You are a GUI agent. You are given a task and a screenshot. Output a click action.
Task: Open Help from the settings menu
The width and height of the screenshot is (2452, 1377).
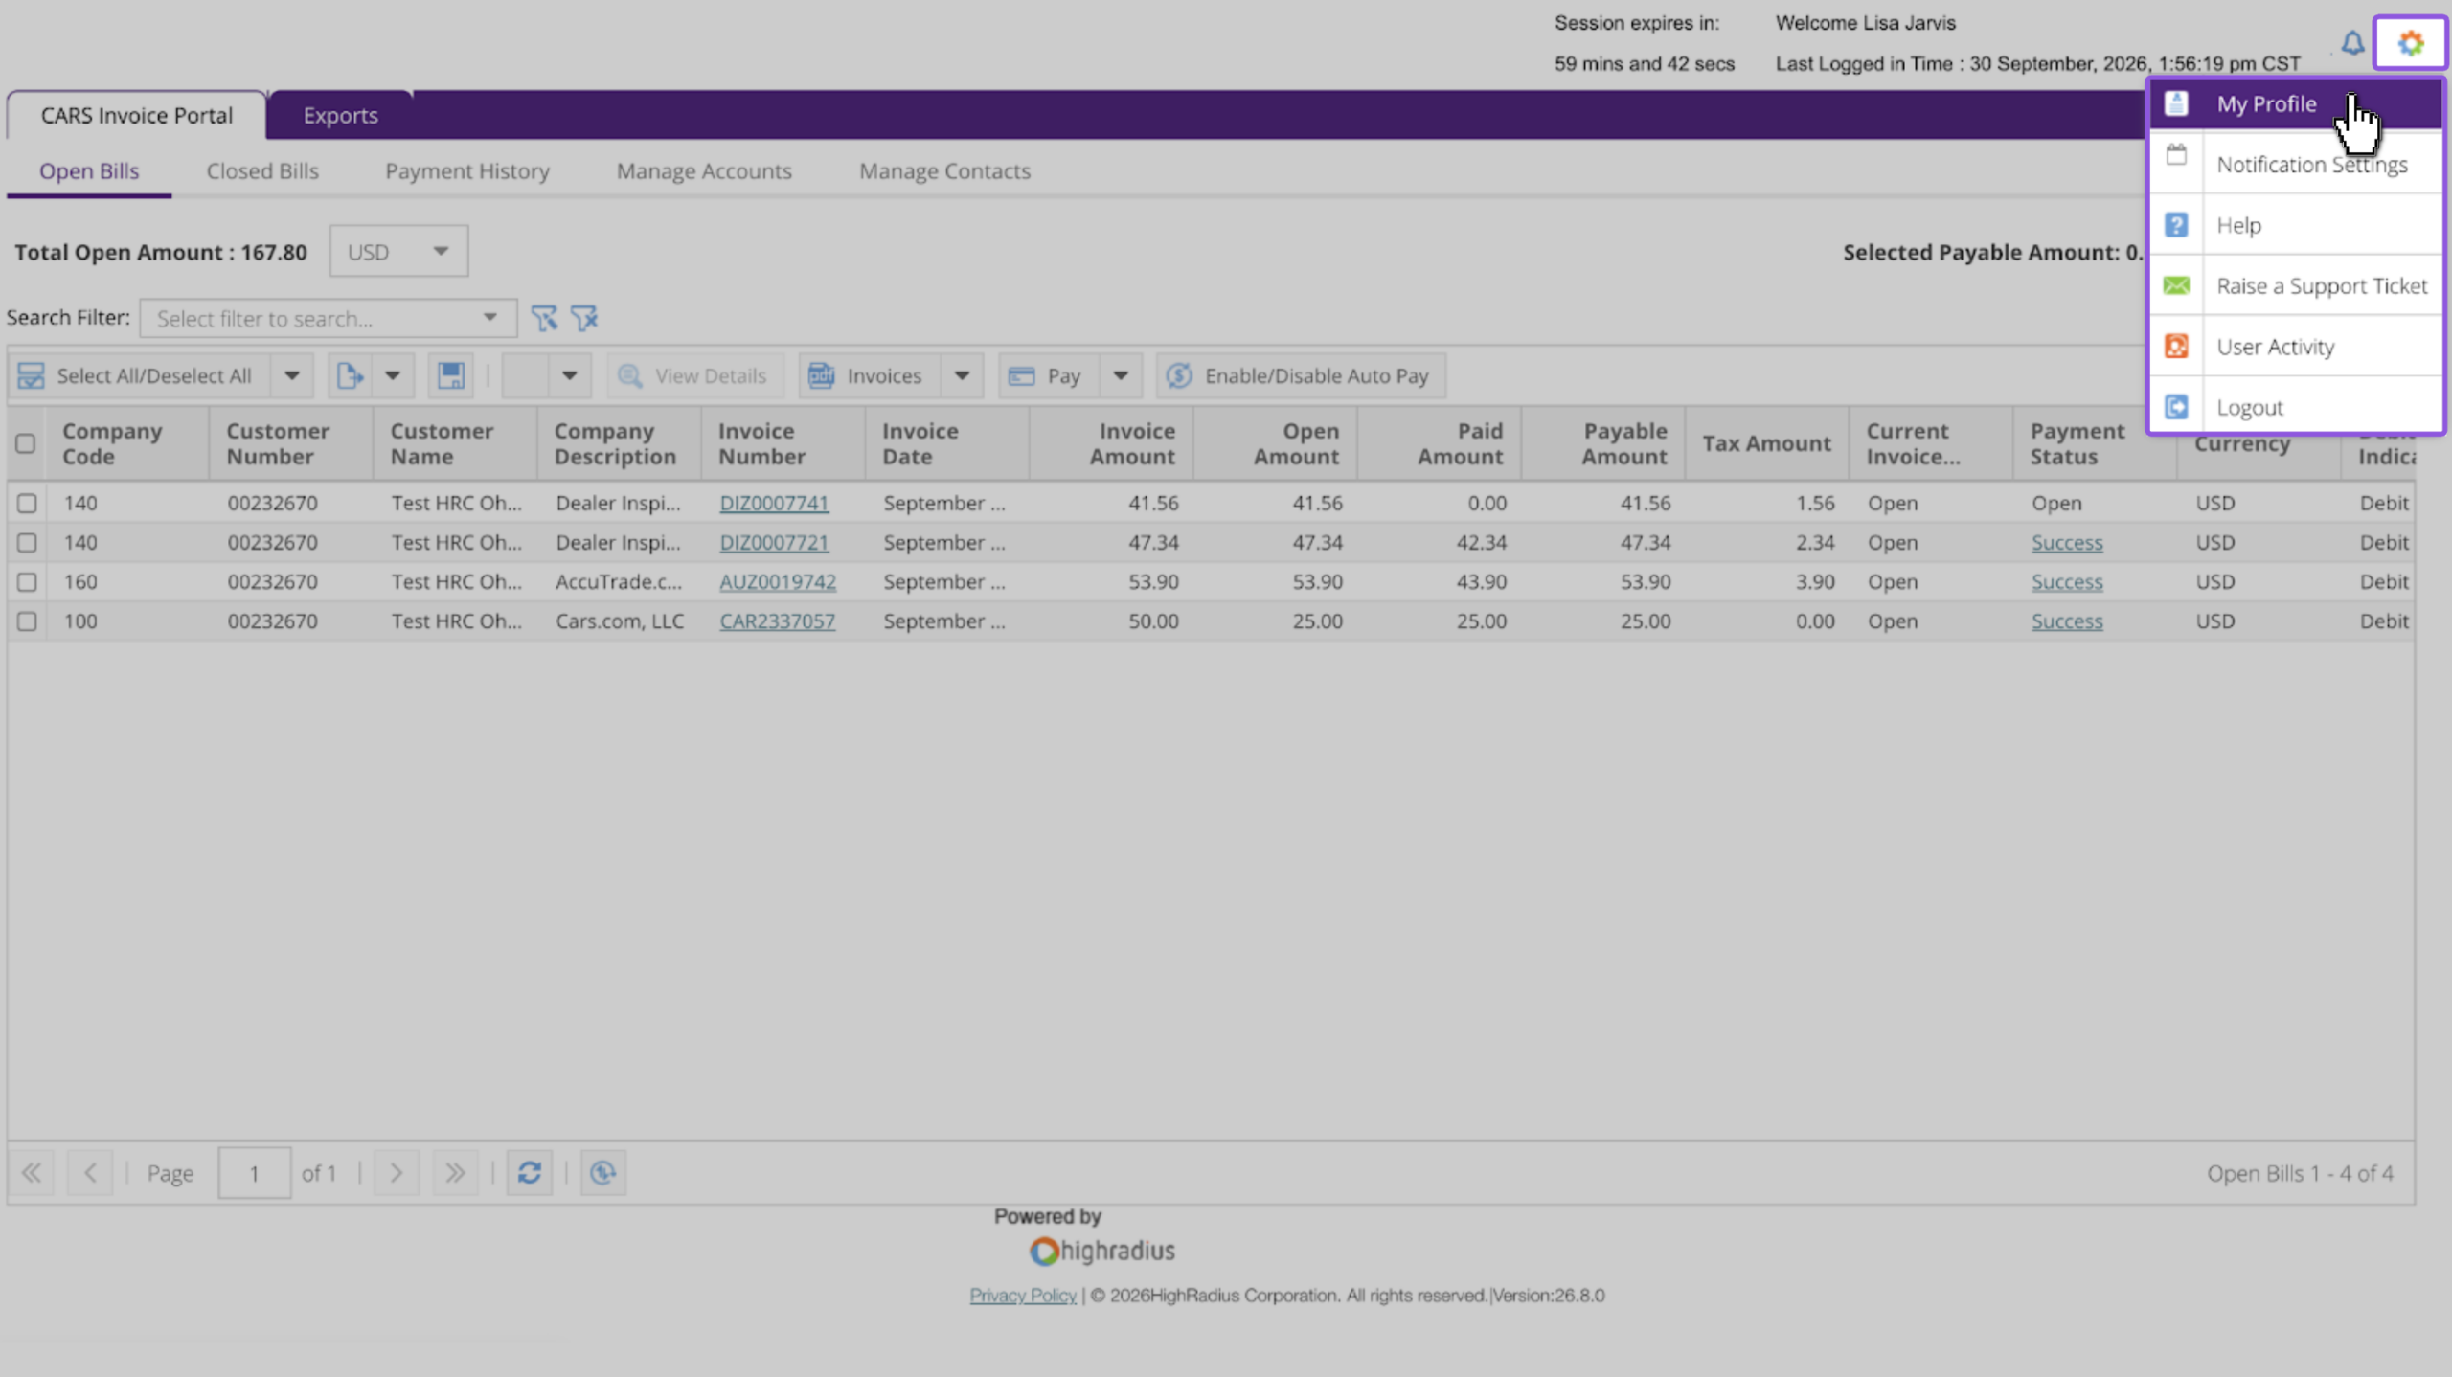pos(2296,225)
